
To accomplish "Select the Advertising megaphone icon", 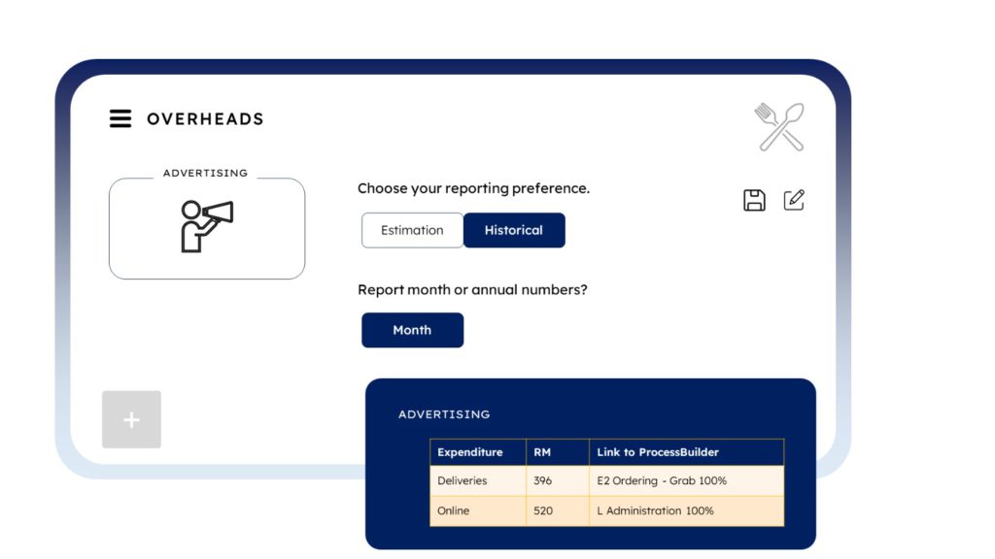I will (207, 225).
